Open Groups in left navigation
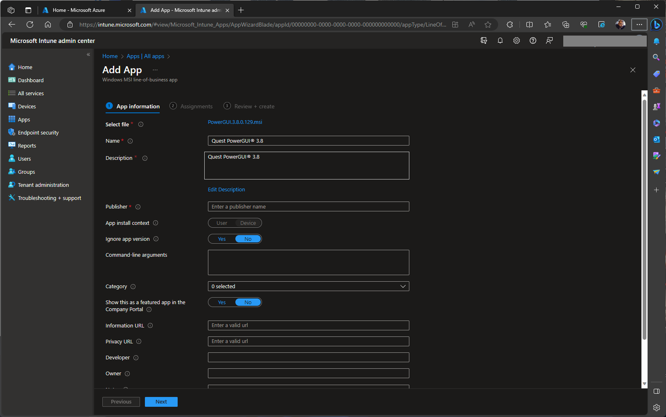The width and height of the screenshot is (666, 417). point(26,172)
